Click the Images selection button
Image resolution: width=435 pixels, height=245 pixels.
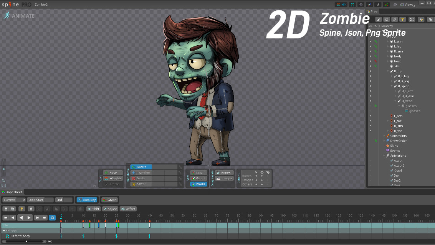(x=224, y=178)
